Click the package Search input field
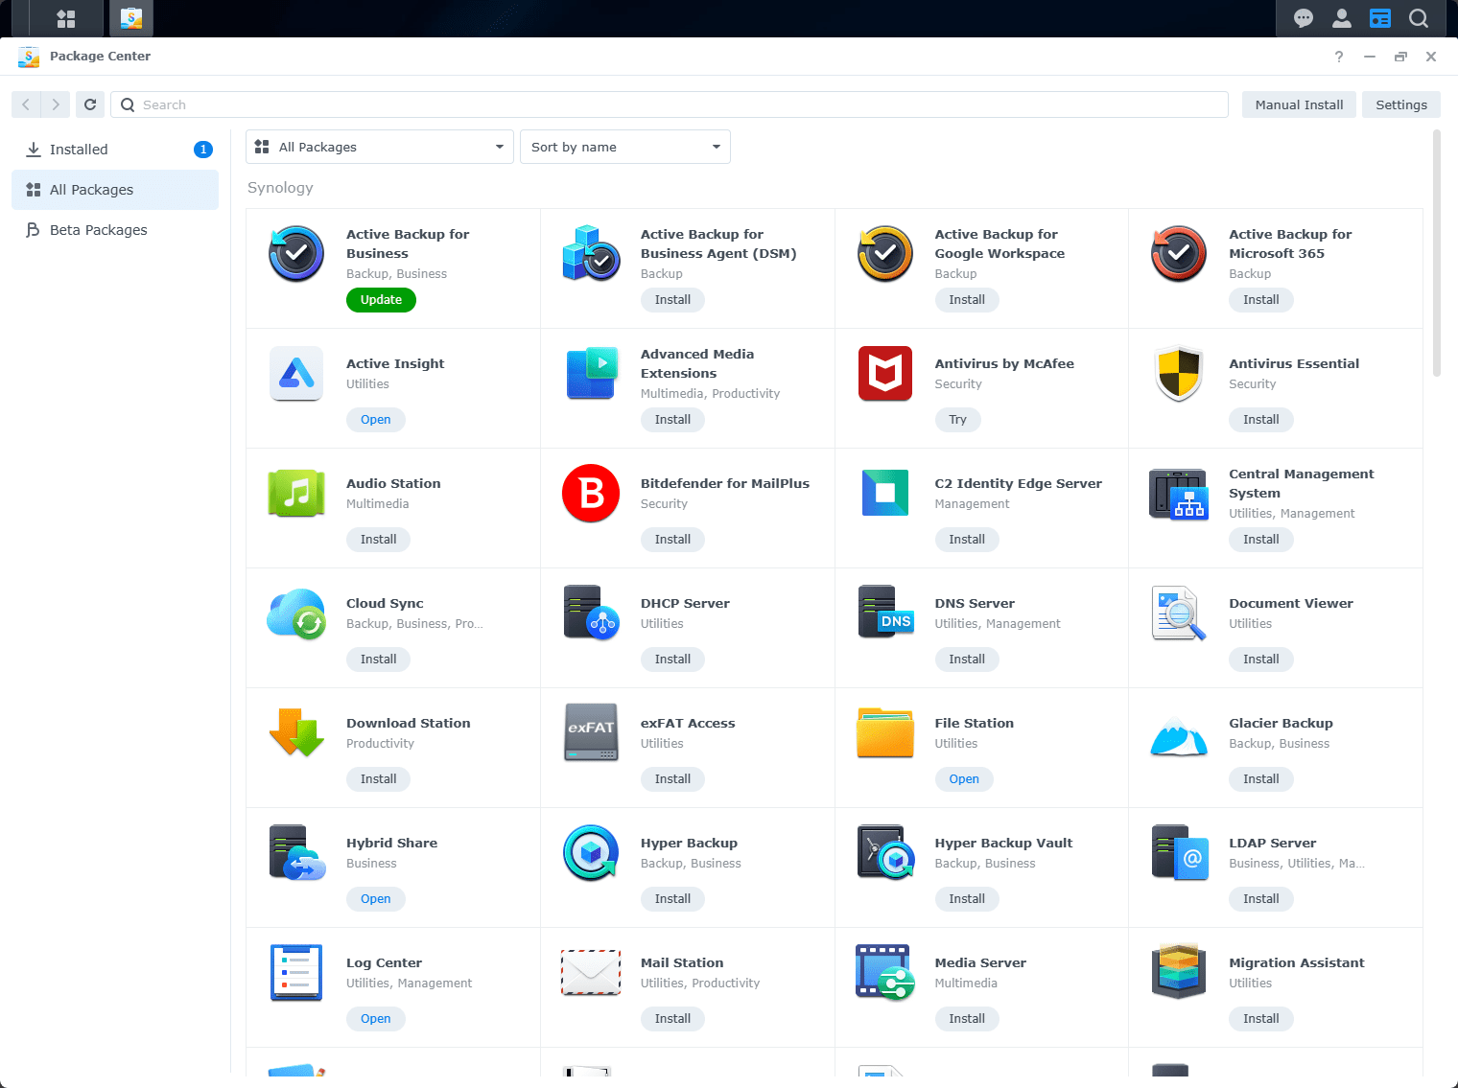This screenshot has width=1458, height=1088. pos(670,104)
